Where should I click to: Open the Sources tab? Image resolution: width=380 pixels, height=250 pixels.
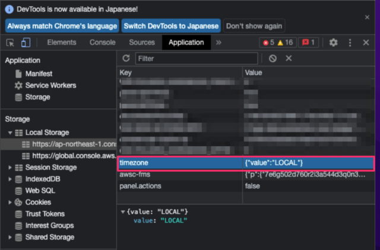pyautogui.click(x=142, y=42)
